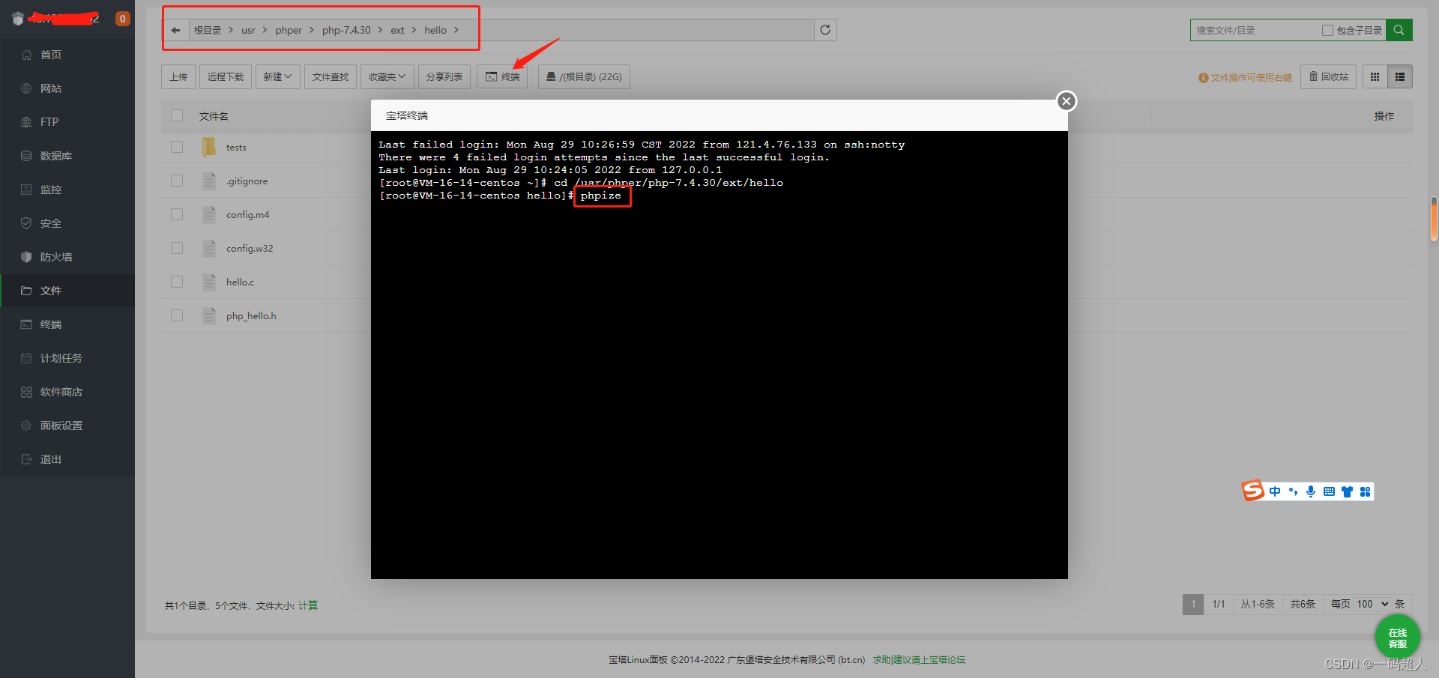
Task: Switch to grid icon view
Action: click(x=1375, y=76)
